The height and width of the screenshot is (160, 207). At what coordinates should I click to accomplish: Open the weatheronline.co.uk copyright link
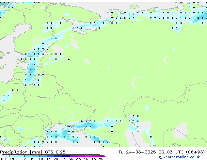pyautogui.click(x=180, y=157)
